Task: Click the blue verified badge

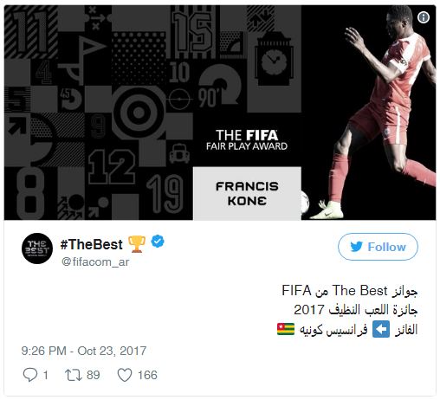Action: [158, 242]
